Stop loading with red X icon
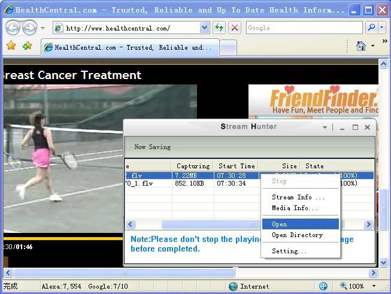391x294 pixels. [x=235, y=28]
